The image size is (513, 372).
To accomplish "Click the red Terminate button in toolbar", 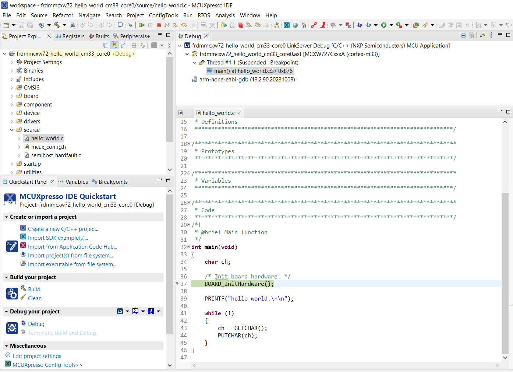I will [159, 25].
